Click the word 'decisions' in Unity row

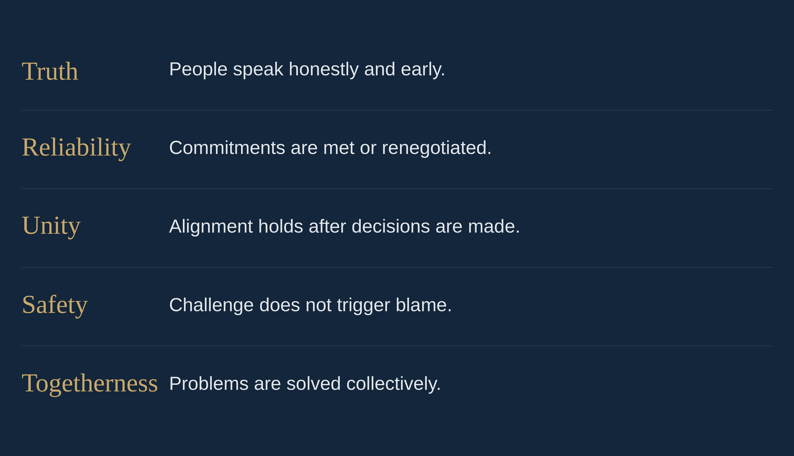(391, 227)
